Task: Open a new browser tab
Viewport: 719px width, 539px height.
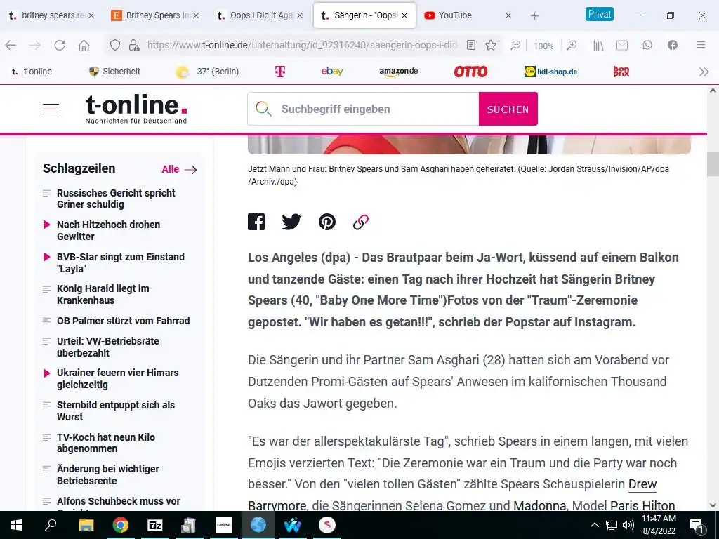Action: pyautogui.click(x=534, y=15)
